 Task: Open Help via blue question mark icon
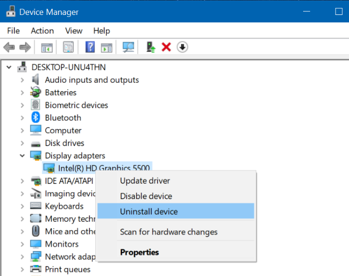[90, 47]
